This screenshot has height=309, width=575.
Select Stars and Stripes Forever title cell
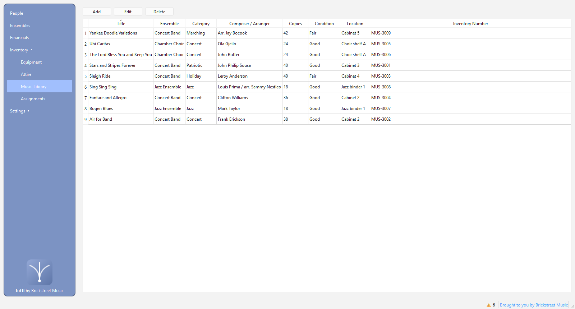(x=121, y=65)
